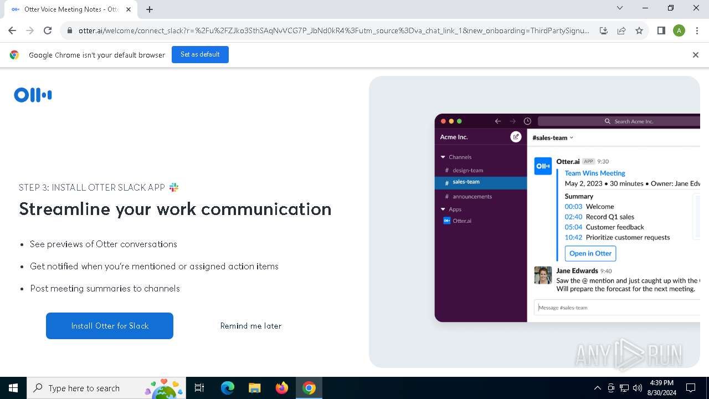Viewport: 709px width, 399px height.
Task: Open File Explorer from taskbar
Action: pos(255,388)
